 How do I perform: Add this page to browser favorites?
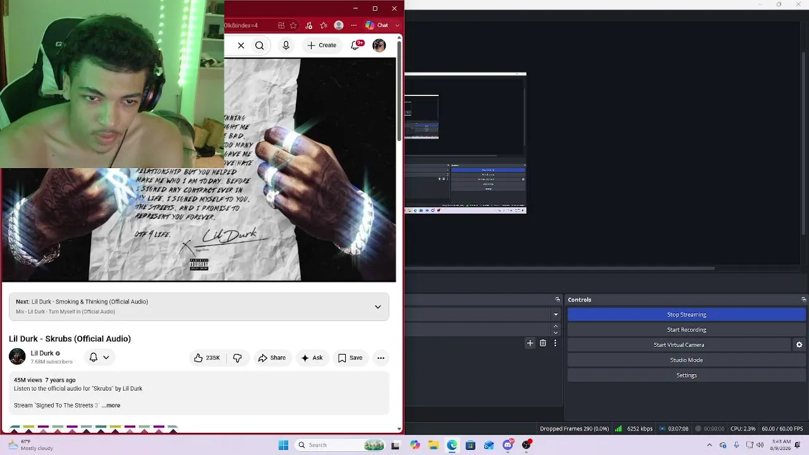point(293,25)
